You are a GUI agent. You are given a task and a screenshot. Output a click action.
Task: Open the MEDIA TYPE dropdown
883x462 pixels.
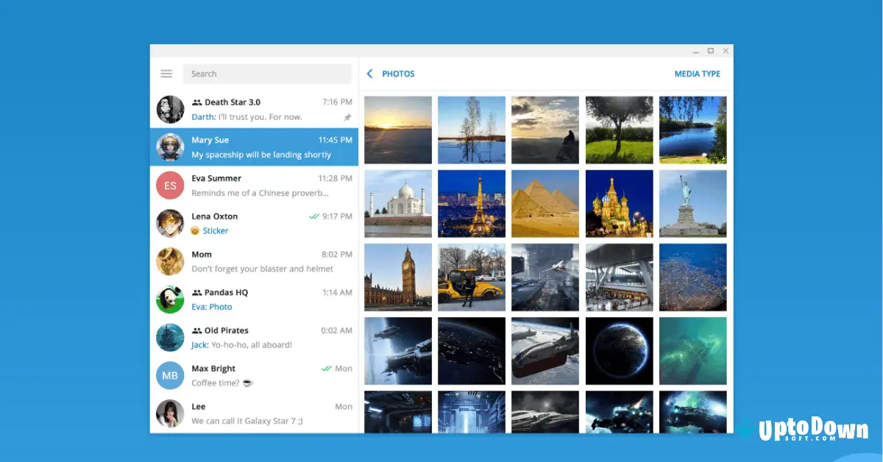[697, 74]
